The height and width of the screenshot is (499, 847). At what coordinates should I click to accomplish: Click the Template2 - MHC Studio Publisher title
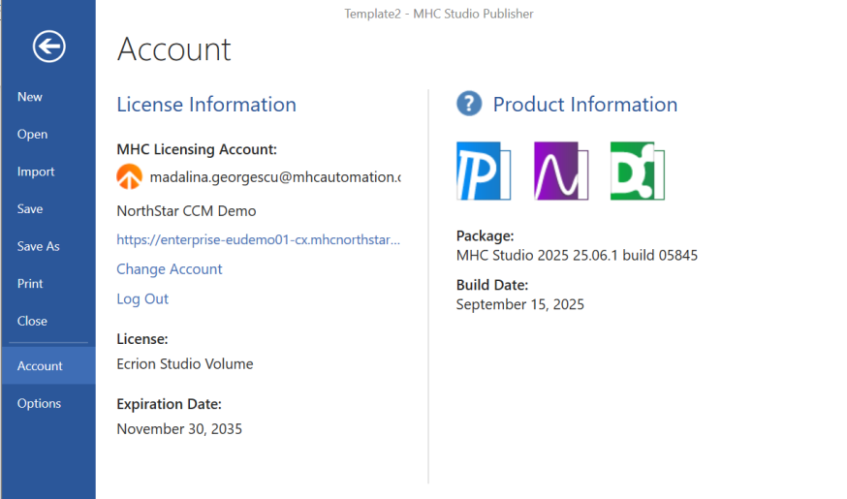pyautogui.click(x=439, y=14)
